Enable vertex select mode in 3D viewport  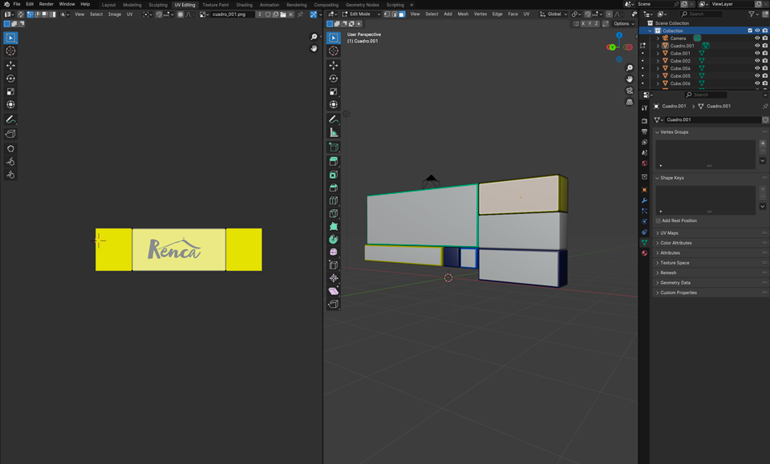click(387, 14)
